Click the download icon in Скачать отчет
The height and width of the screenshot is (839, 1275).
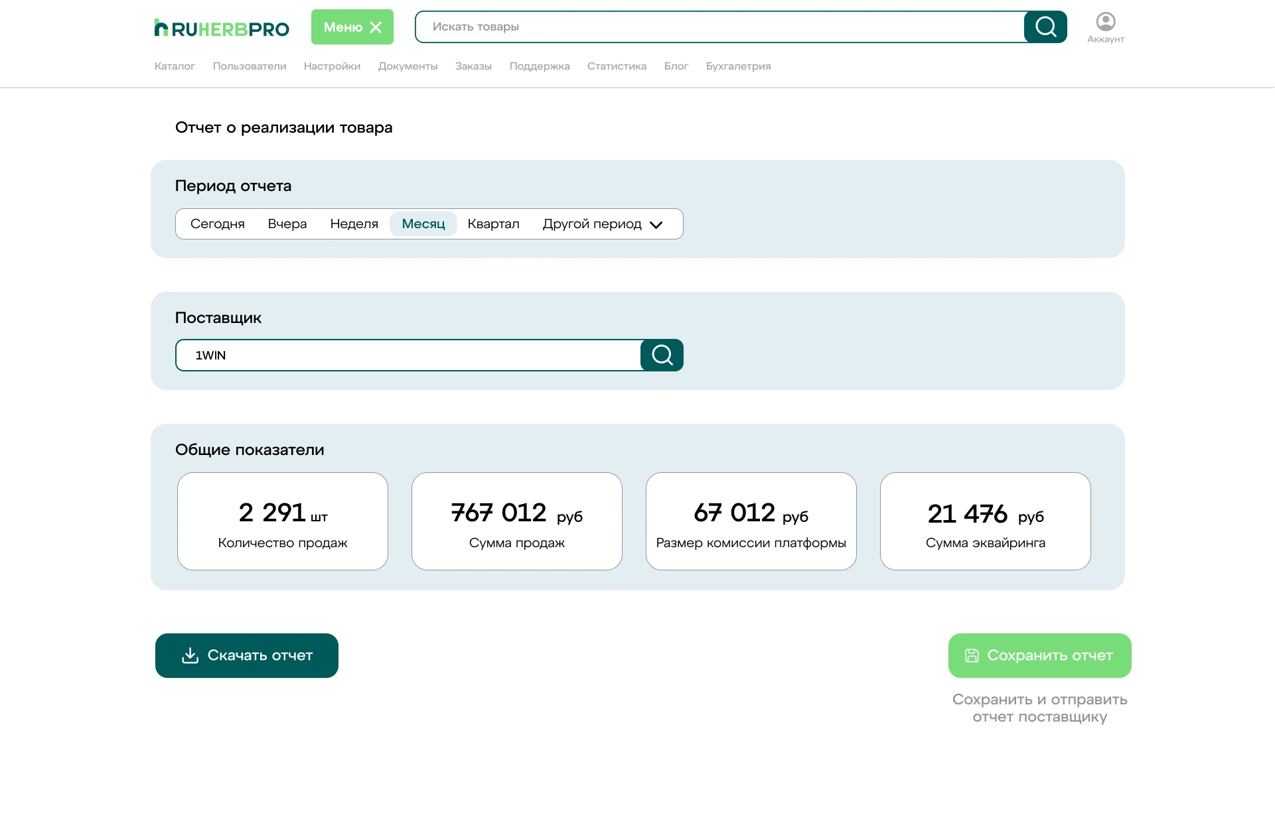pyautogui.click(x=190, y=655)
